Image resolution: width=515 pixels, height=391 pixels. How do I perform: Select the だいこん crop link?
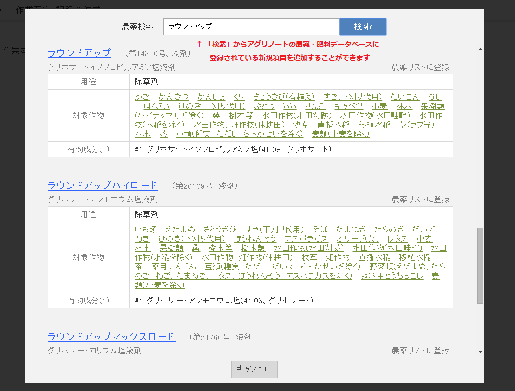point(405,97)
